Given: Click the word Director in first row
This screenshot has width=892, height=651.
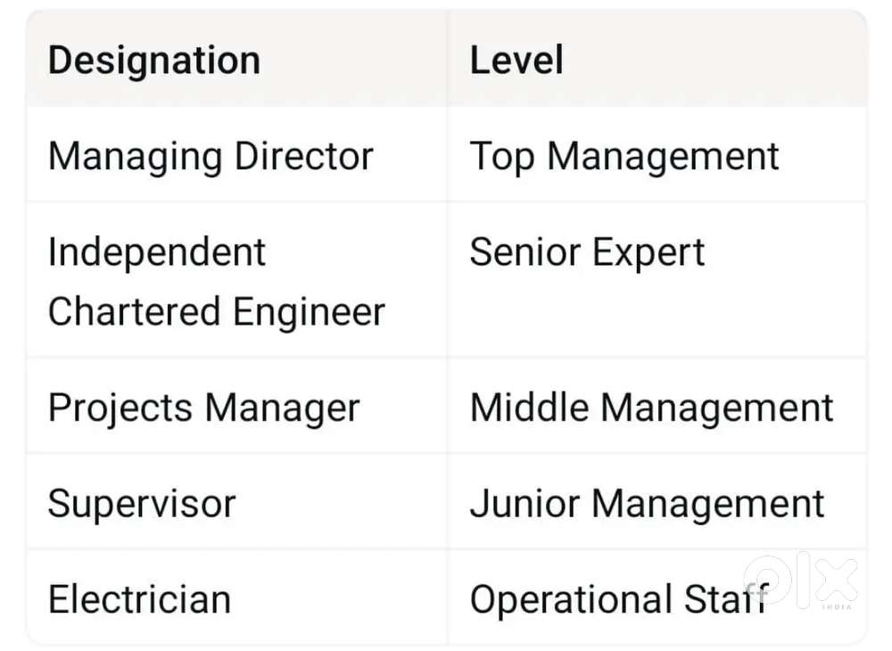Looking at the screenshot, I should click(x=304, y=157).
